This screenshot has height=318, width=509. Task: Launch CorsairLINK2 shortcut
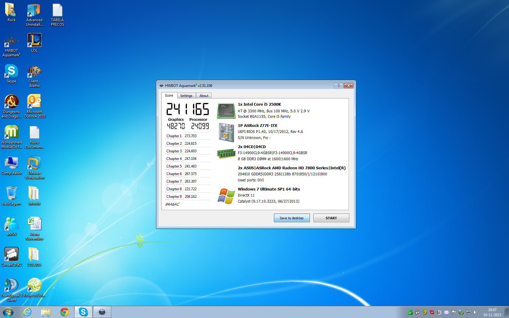(11, 257)
